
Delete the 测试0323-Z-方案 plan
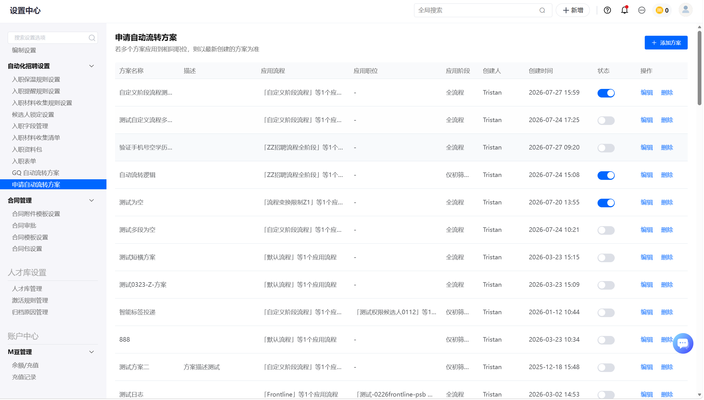667,285
